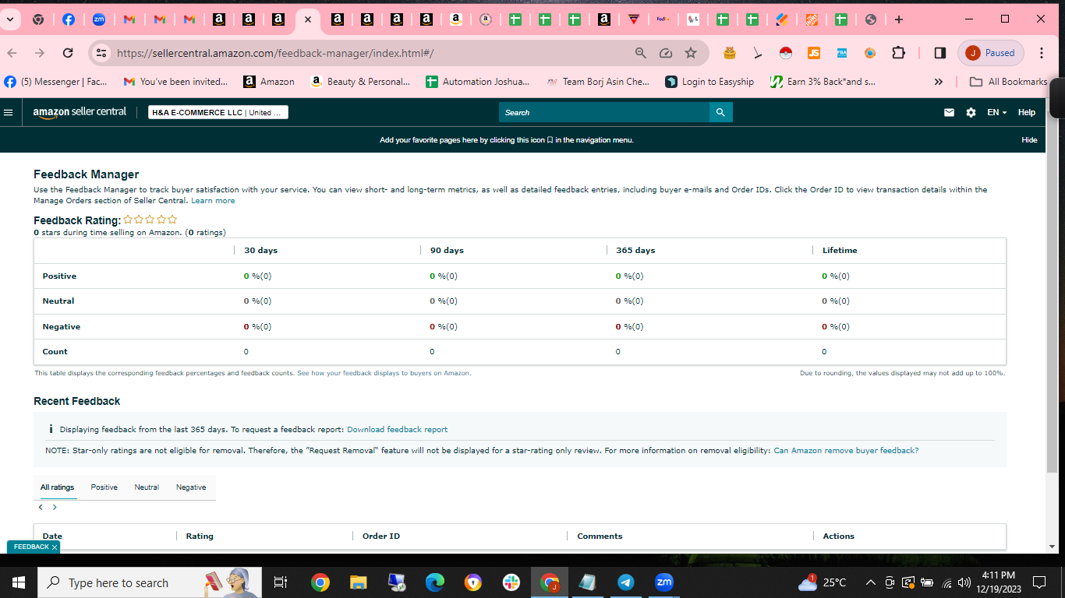Image resolution: width=1065 pixels, height=598 pixels.
Task: Open the settings gear icon
Action: click(x=971, y=112)
